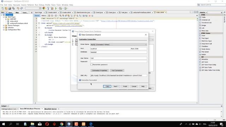
Task: Open Google Chrome from the taskbar
Action: click(61, 124)
